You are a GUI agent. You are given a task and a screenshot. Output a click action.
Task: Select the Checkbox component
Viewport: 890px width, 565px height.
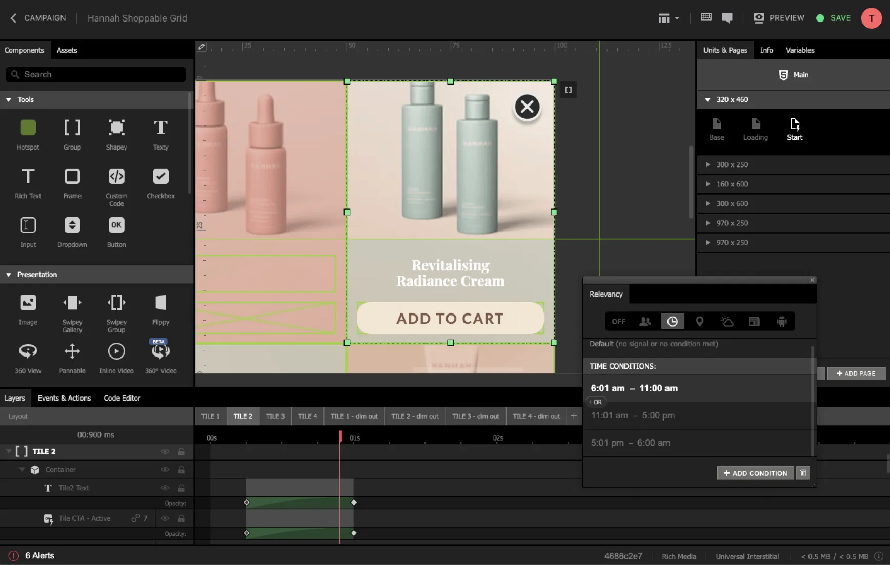[x=160, y=183]
